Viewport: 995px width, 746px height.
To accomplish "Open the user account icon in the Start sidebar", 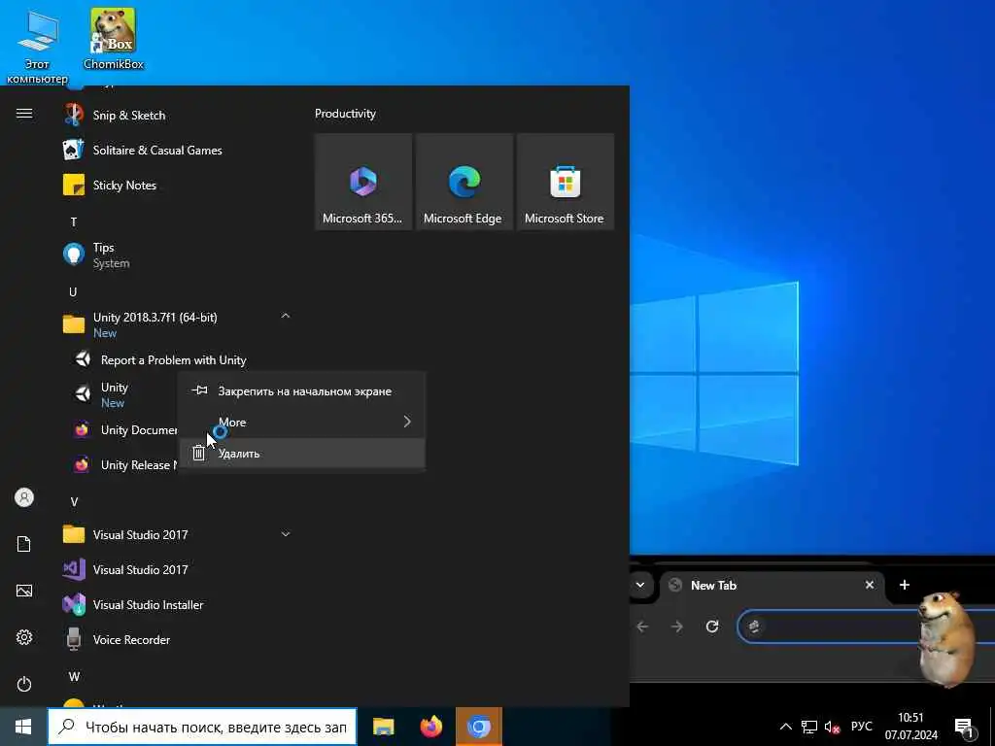I will (x=24, y=497).
